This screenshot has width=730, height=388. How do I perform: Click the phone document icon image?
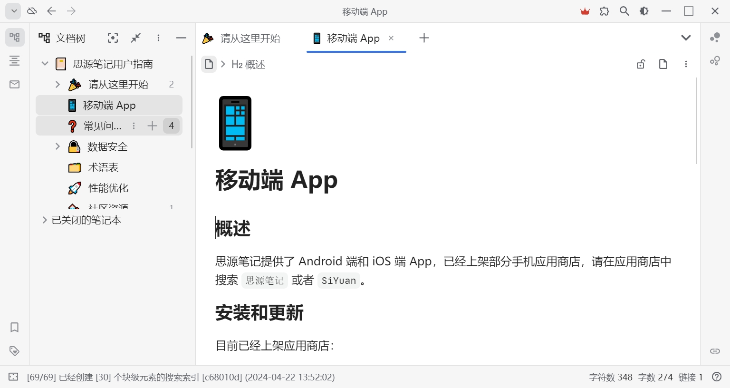pos(235,123)
